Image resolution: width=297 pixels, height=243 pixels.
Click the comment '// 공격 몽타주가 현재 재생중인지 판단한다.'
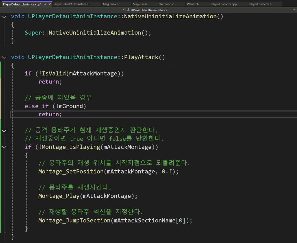pos(91,130)
